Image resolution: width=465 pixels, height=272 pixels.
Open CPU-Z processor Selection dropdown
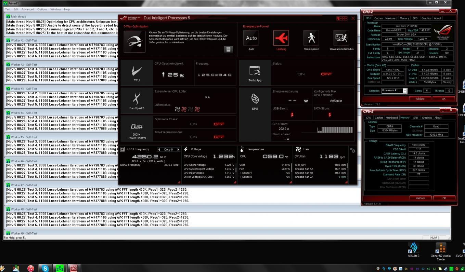[405, 91]
